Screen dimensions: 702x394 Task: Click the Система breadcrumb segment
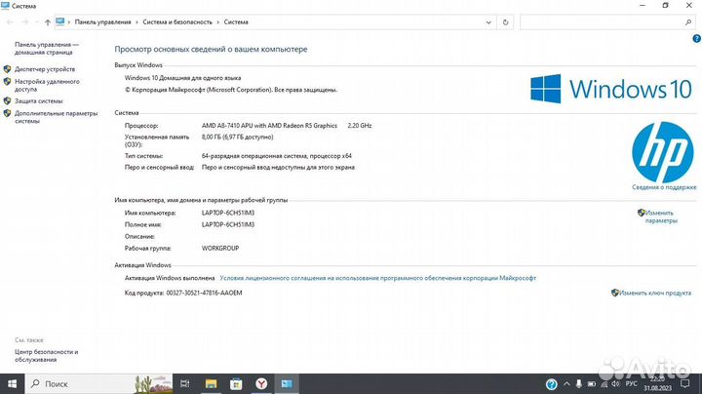[236, 21]
